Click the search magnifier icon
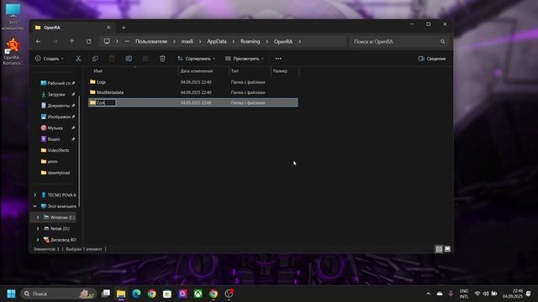 (x=443, y=41)
